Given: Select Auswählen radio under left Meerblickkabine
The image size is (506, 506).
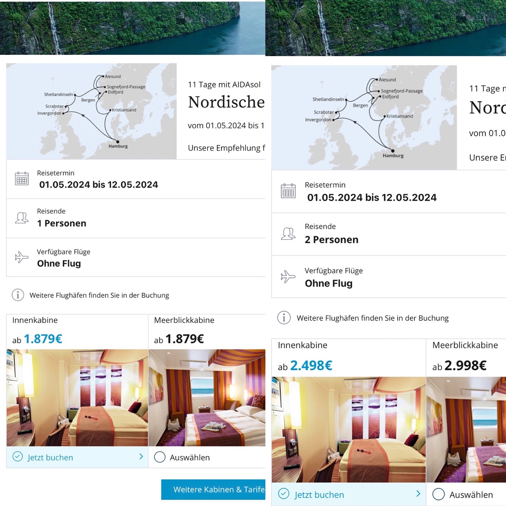Looking at the screenshot, I should tap(160, 457).
